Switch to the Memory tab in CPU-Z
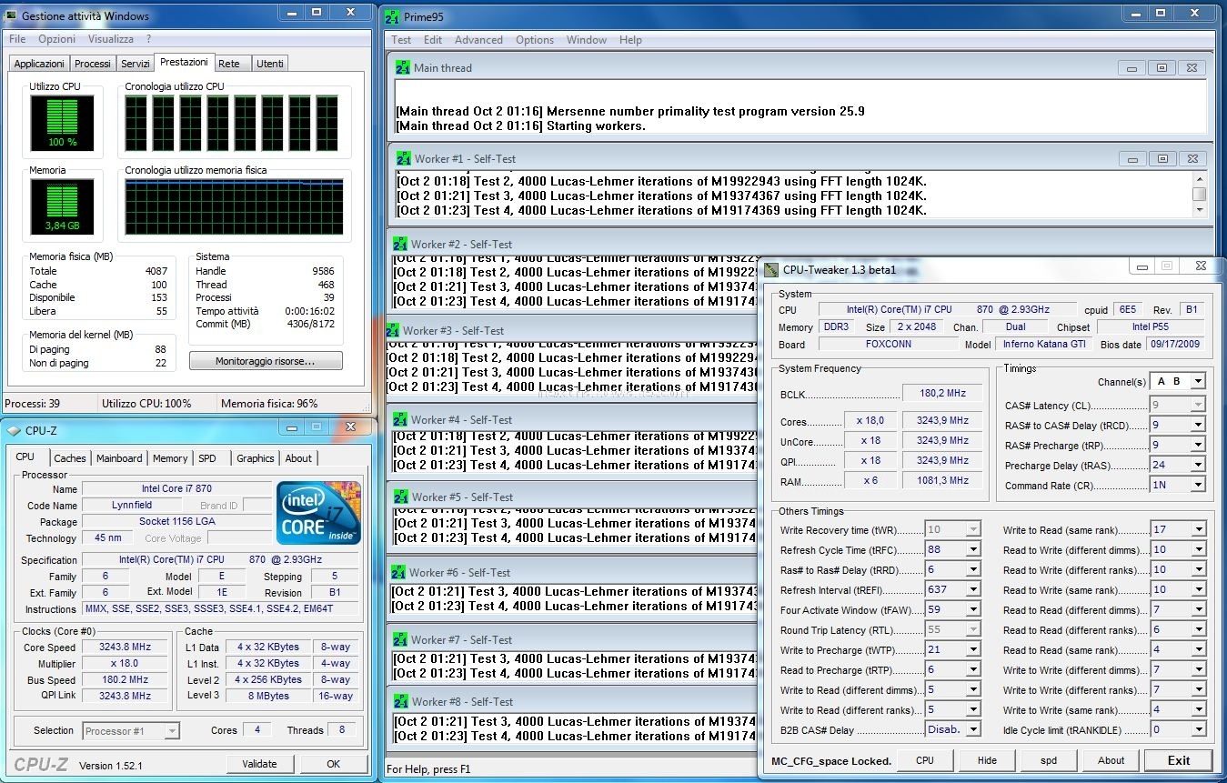 (x=170, y=458)
